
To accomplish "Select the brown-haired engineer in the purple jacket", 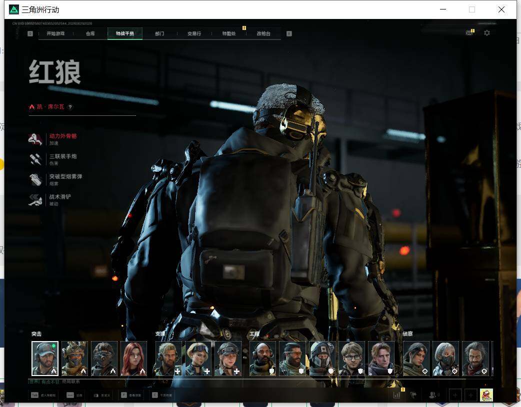I will 381,359.
